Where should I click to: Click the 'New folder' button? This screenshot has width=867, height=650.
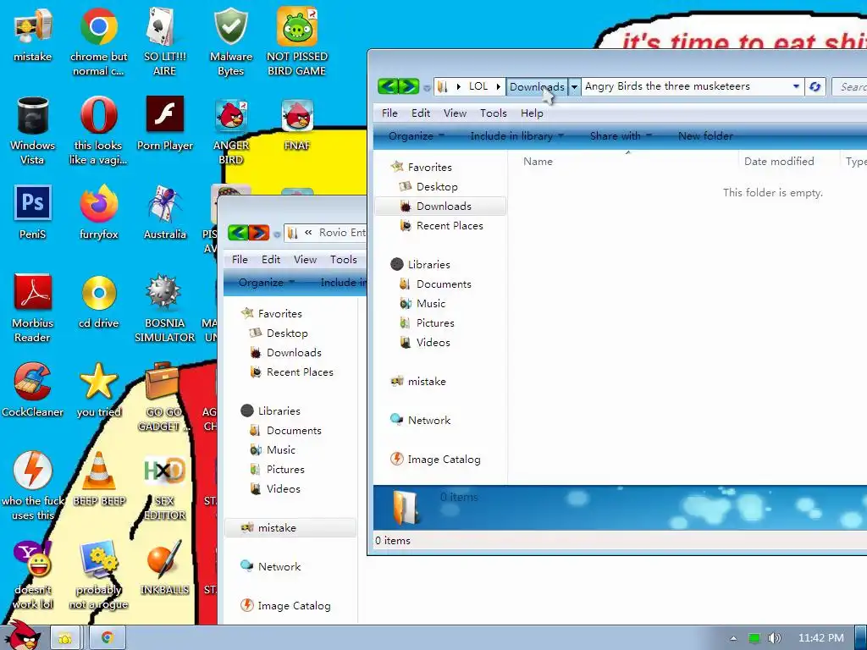[x=705, y=136]
